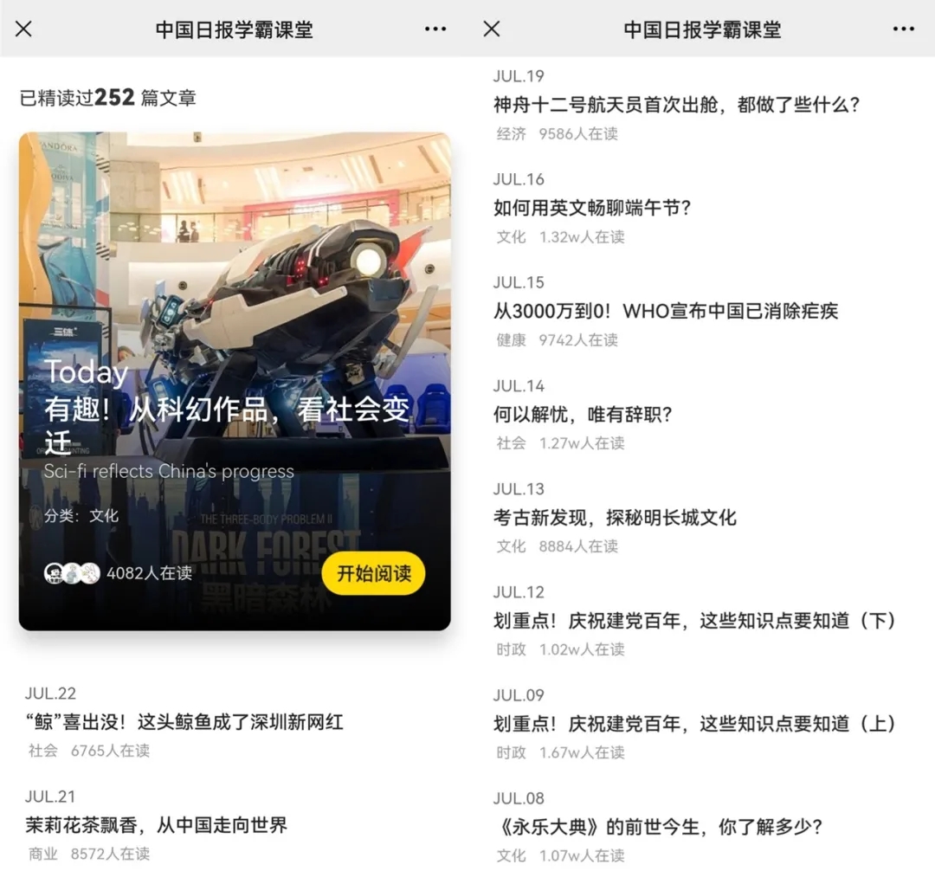Select the JUL.08 date label
Image resolution: width=935 pixels, height=871 pixels.
(x=519, y=799)
